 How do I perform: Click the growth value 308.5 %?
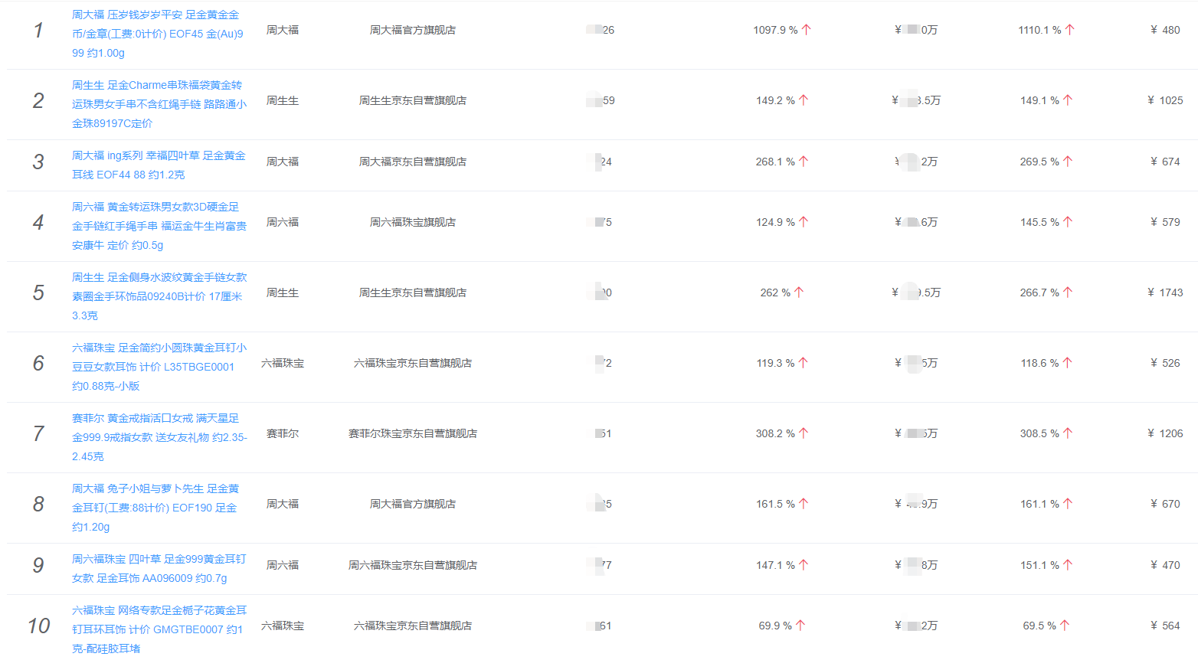(x=1039, y=433)
